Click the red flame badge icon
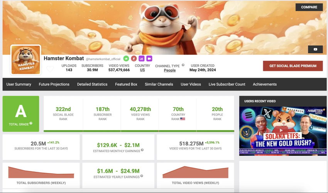This screenshot has width=328, height=193. 134,59
